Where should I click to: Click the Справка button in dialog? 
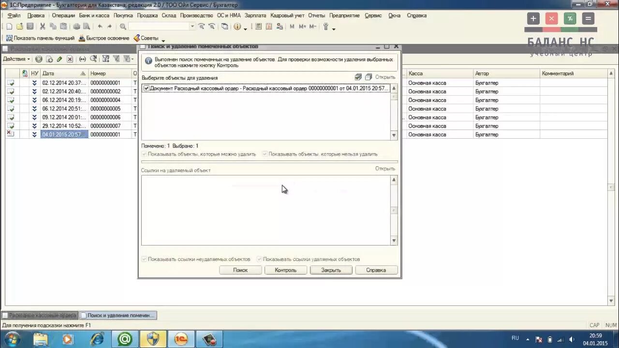click(x=376, y=270)
